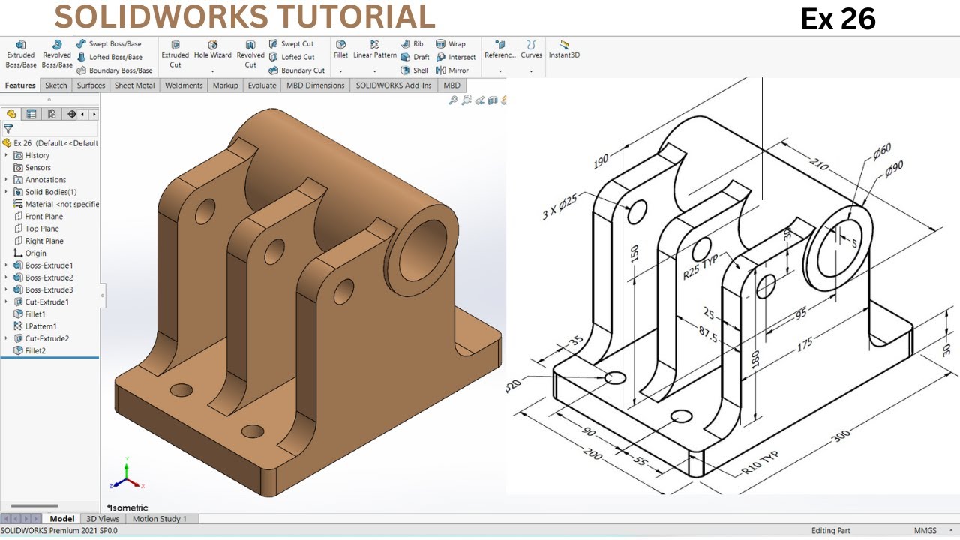Viewport: 960px width, 540px height.
Task: Choose the Lofted Cut command
Action: (292, 57)
